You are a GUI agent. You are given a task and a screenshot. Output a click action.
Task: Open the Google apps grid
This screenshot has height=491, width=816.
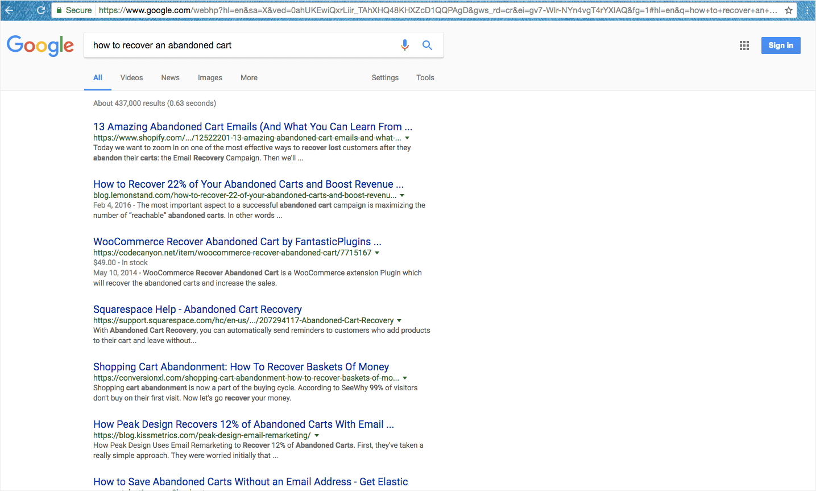[x=744, y=46]
